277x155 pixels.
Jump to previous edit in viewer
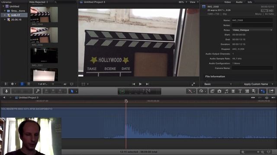134,84
